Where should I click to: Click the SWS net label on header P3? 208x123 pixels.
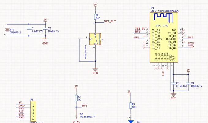21,109
